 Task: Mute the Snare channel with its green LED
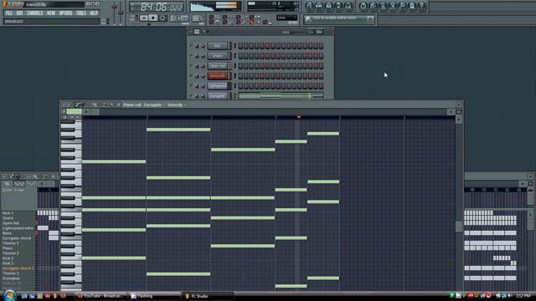(191, 56)
